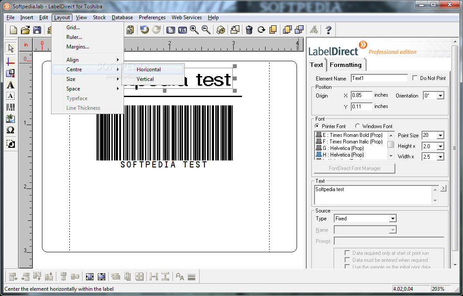Switch to the Text tab
The image size is (463, 296).
click(x=316, y=65)
